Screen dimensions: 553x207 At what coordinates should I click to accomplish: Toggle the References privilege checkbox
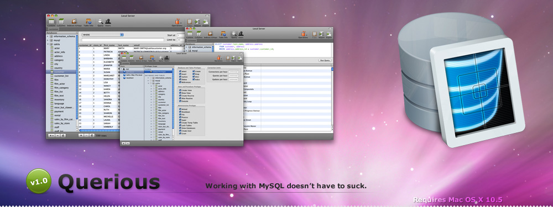180,82
